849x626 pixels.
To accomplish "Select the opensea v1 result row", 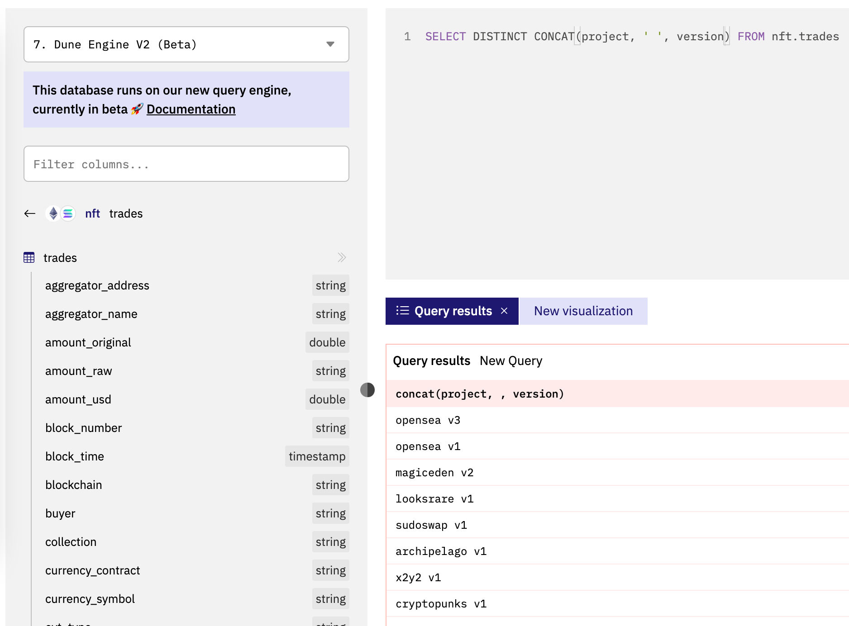I will 617,446.
